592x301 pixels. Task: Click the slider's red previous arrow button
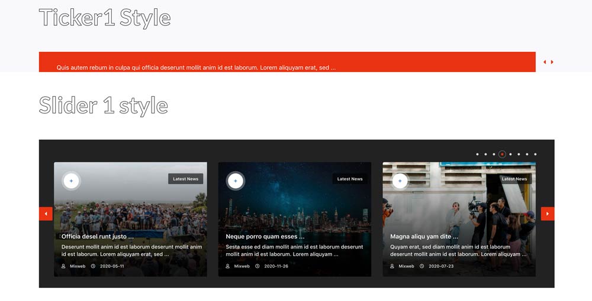click(x=46, y=214)
